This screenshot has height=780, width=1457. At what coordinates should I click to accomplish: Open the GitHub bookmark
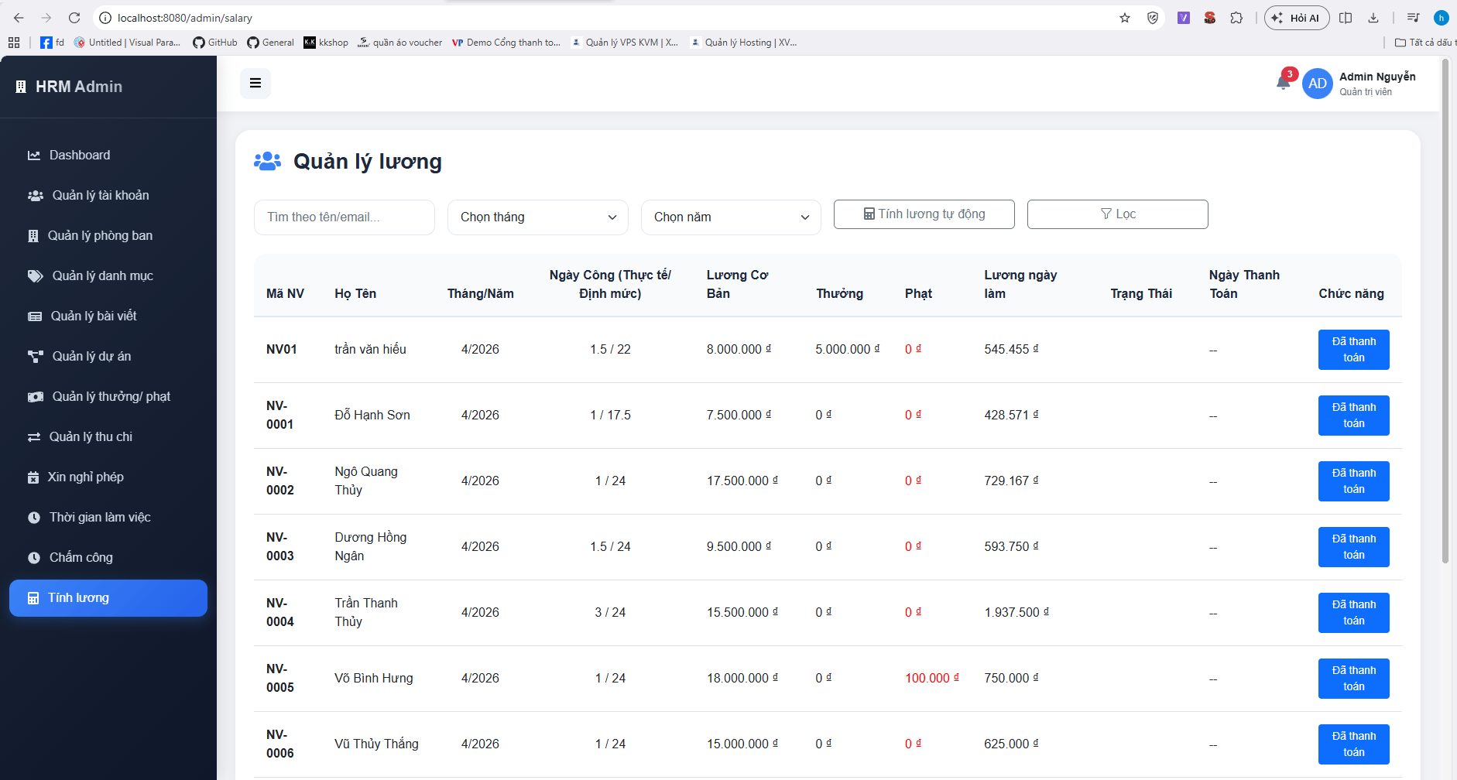coord(215,43)
